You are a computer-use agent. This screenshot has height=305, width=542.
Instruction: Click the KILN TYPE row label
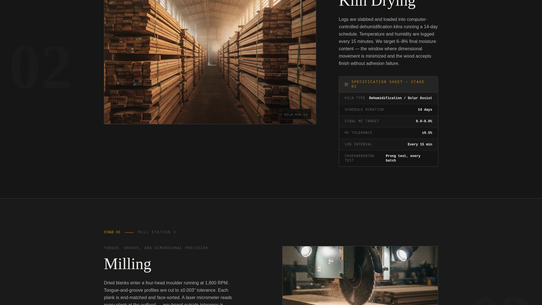point(355,98)
